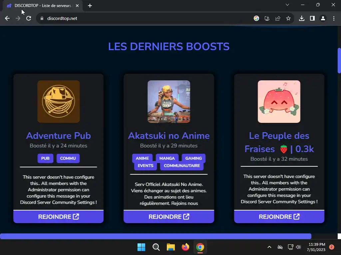Click the vertical page scrollbar thumb
The image size is (341, 255).
pos(339,60)
